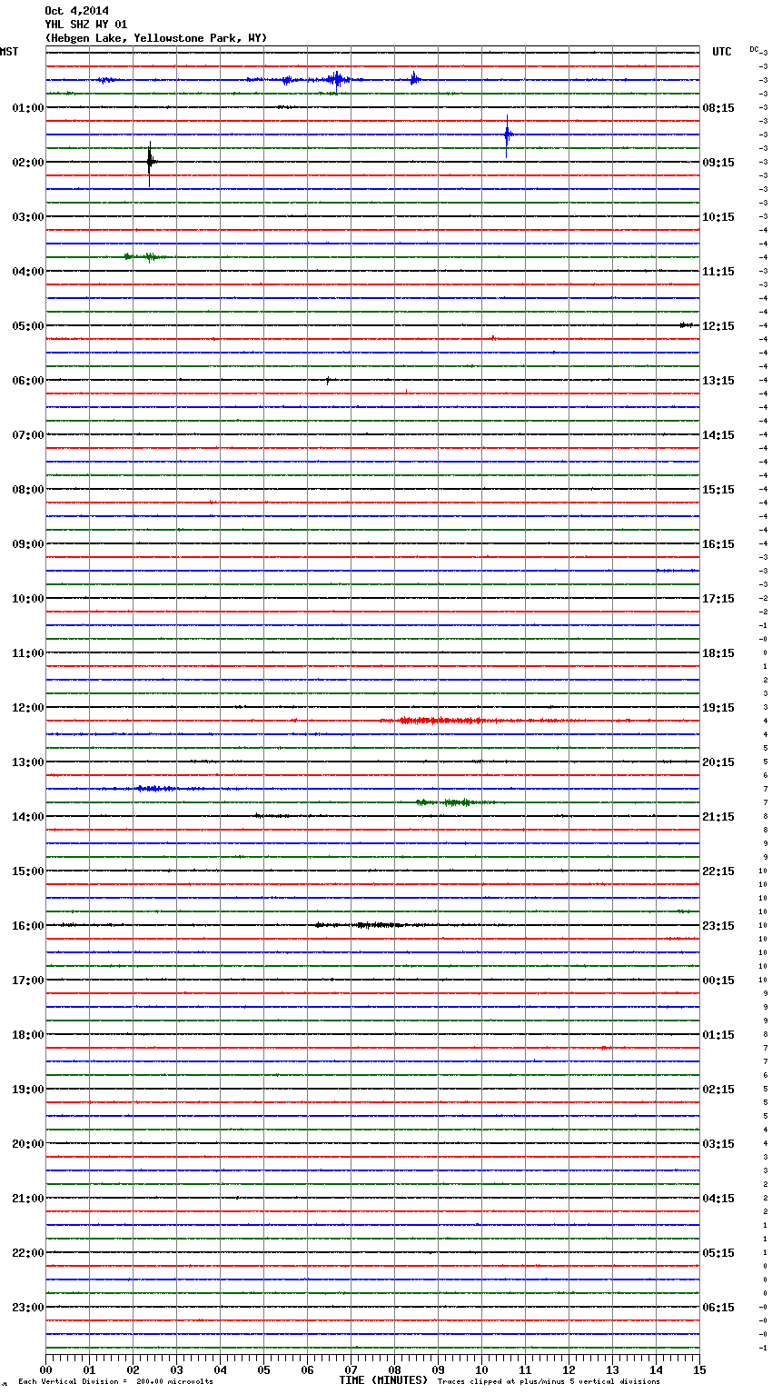The image size is (772, 1394).
Task: Click the UTC time label "02:15"
Action: coord(718,1090)
